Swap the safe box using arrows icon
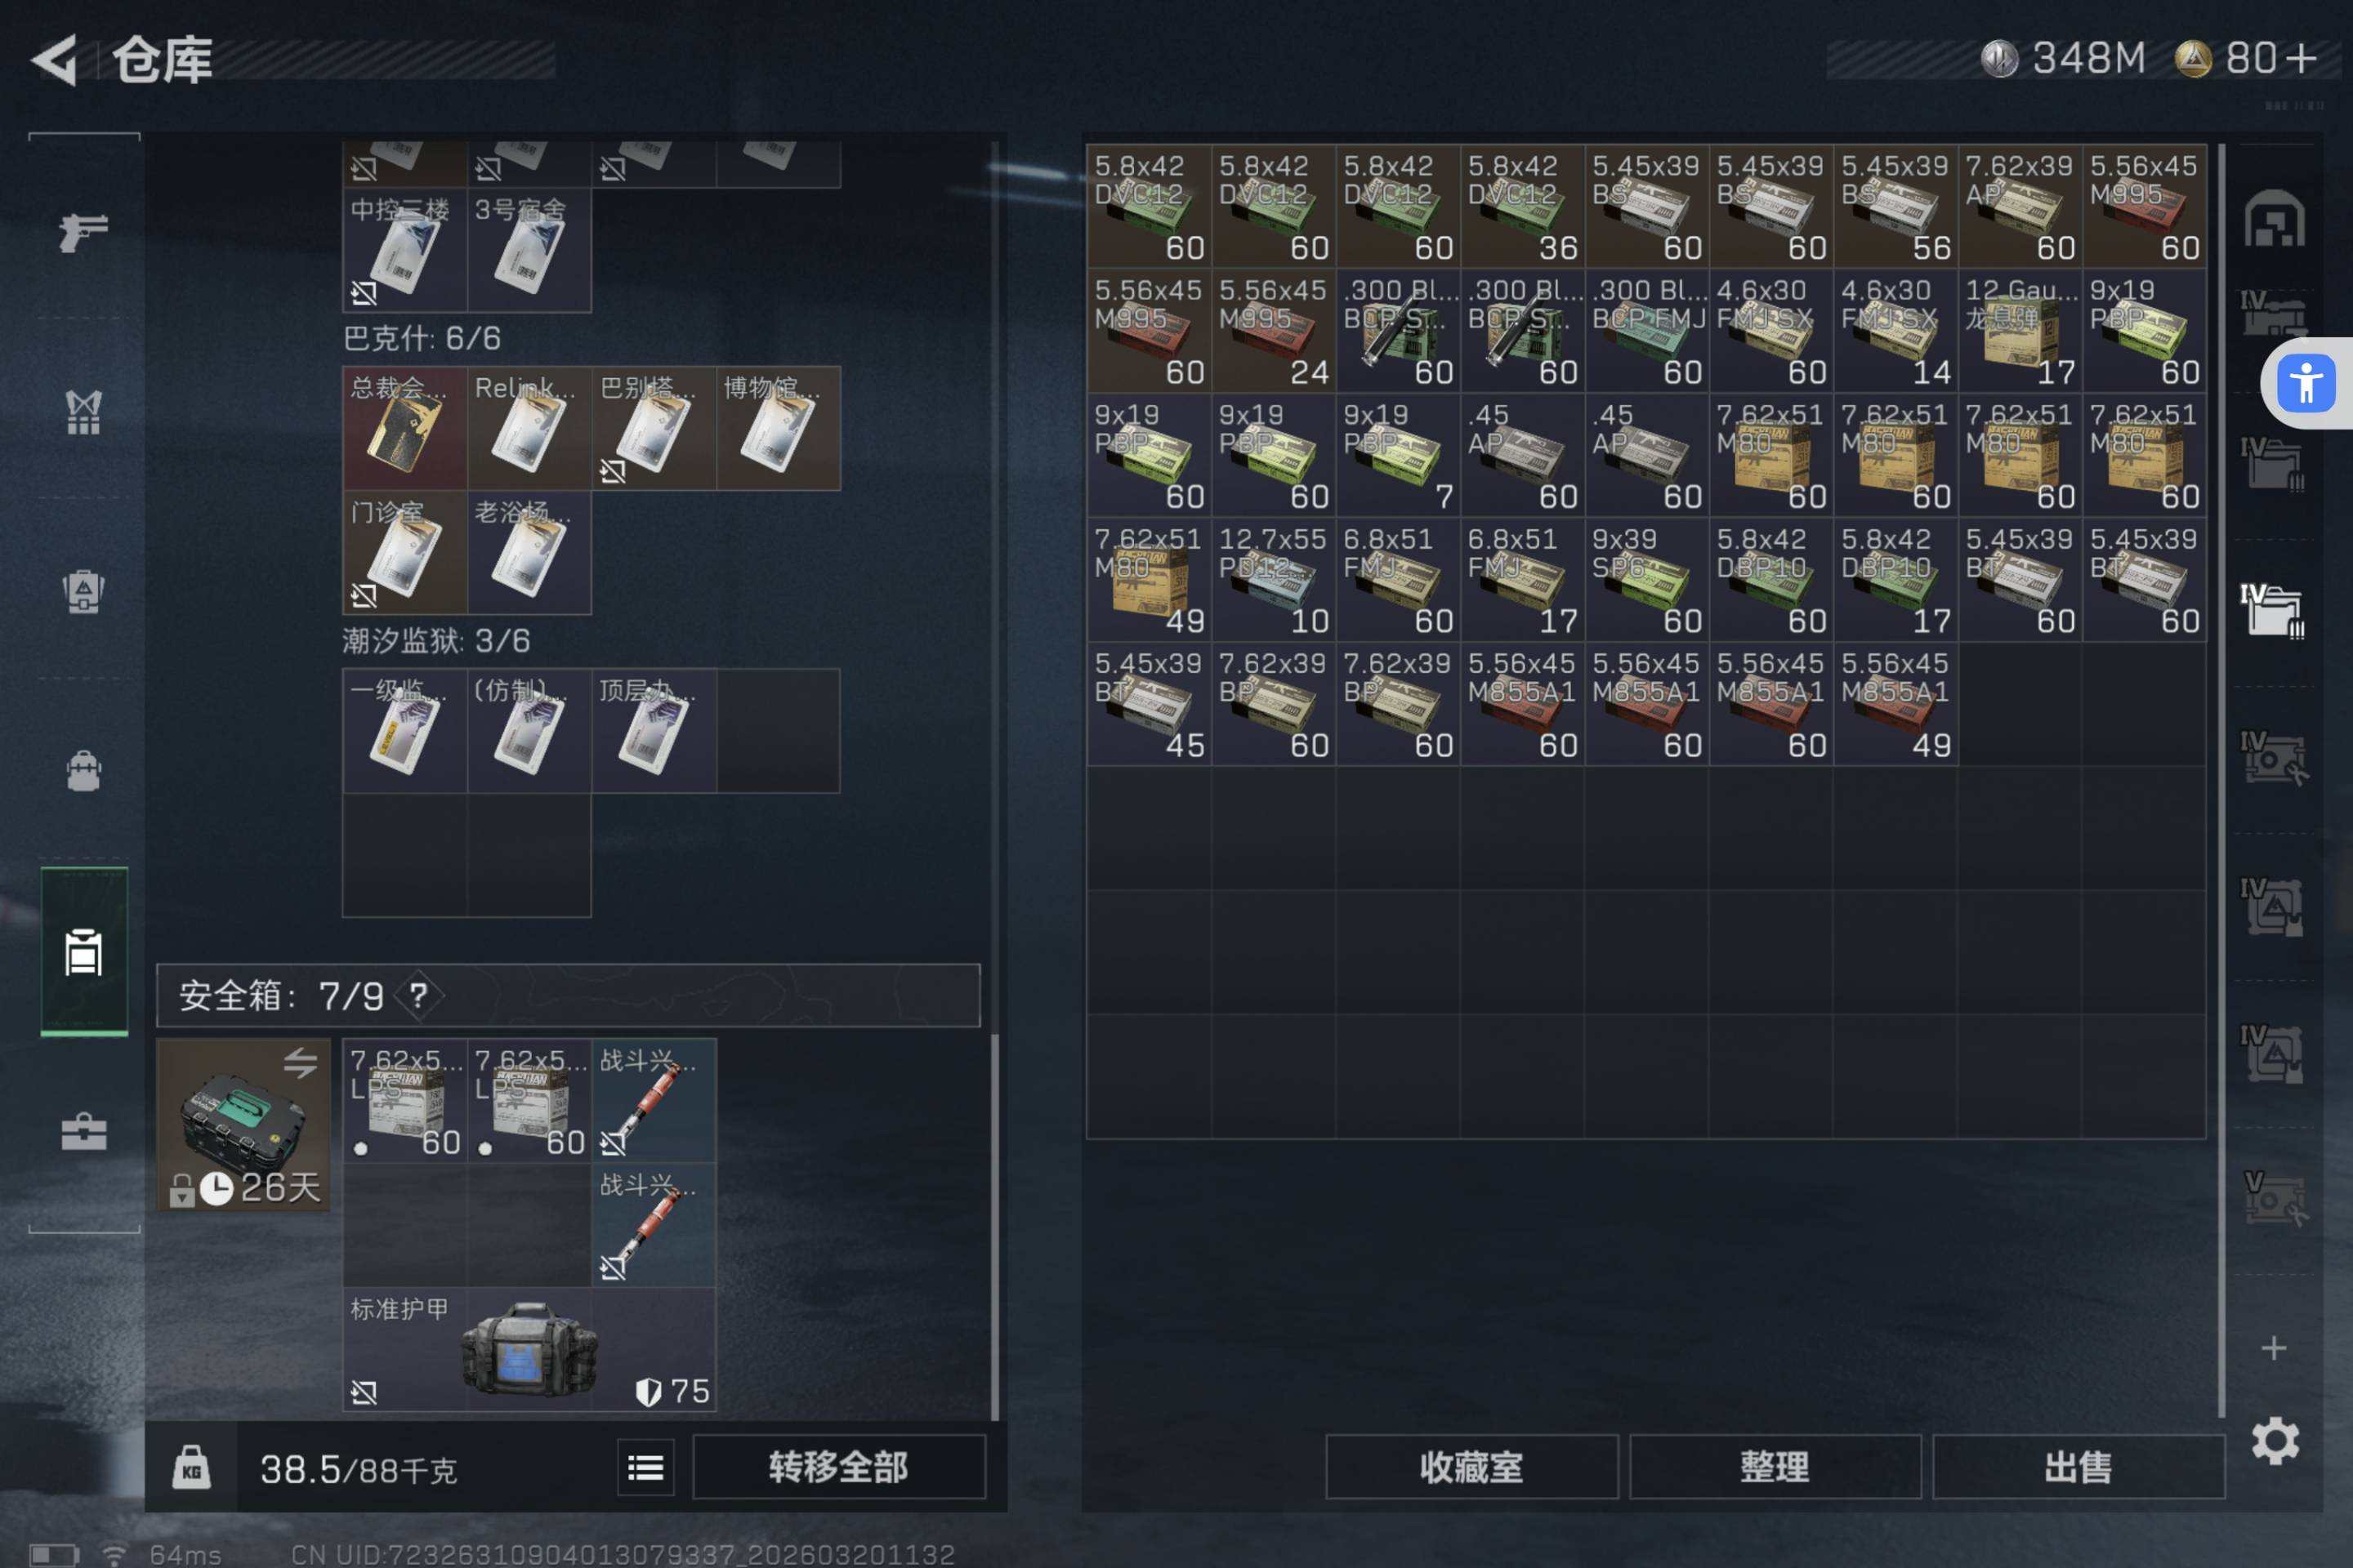The height and width of the screenshot is (1568, 2353). click(x=300, y=1062)
